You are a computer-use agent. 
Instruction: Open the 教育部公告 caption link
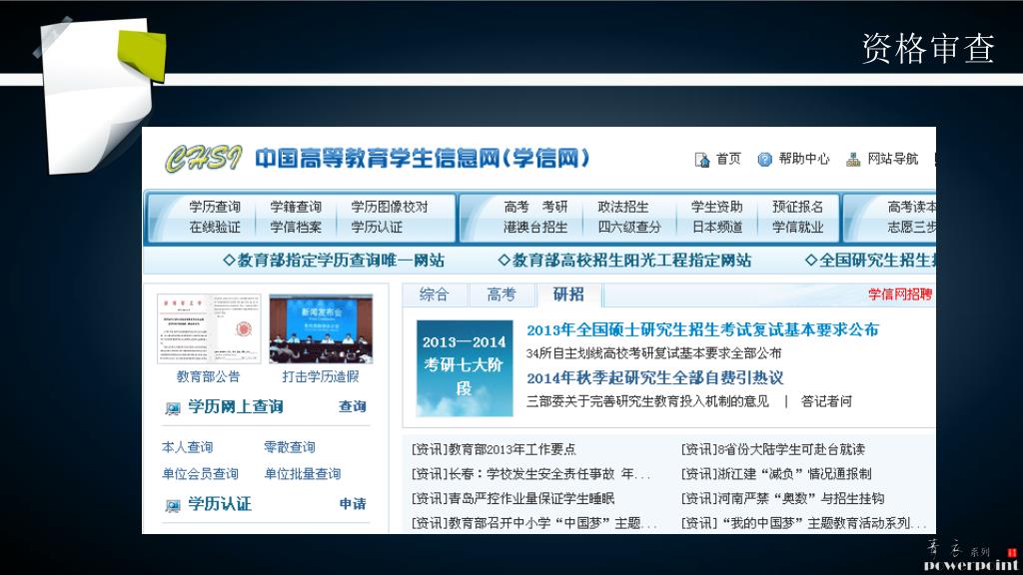click(x=208, y=376)
